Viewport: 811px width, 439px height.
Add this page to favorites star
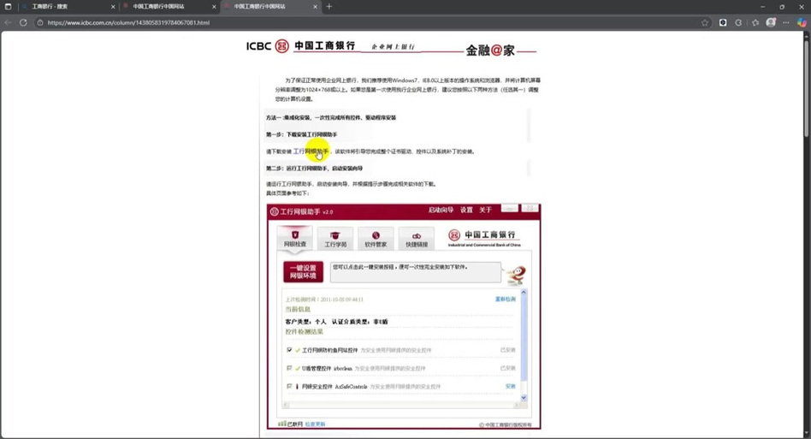pos(704,23)
